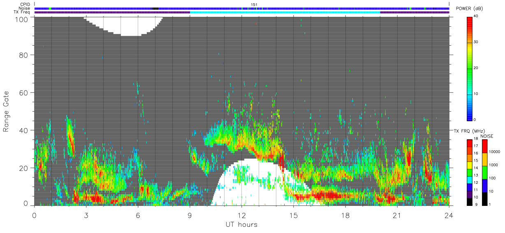Click the cyan segment of TX Freq strip
Viewport: 505px width, 233px height.
285,12
